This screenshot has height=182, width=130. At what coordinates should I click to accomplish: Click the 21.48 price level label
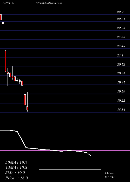121,46
